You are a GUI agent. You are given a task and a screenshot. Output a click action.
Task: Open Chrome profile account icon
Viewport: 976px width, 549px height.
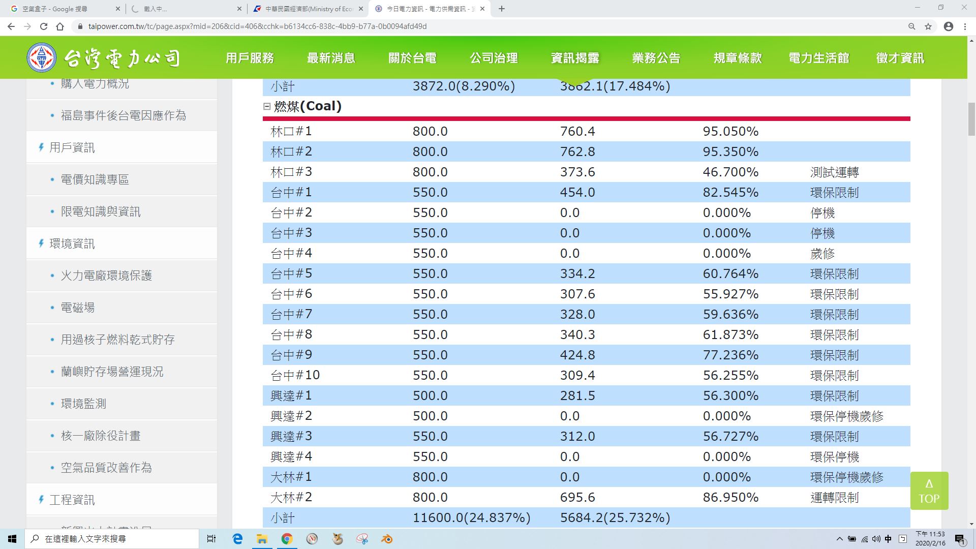948,26
